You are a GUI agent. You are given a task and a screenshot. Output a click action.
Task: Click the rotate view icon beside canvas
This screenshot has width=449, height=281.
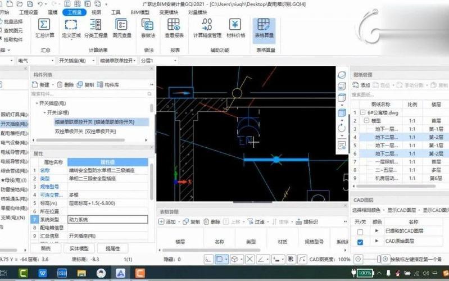pyautogui.click(x=342, y=128)
